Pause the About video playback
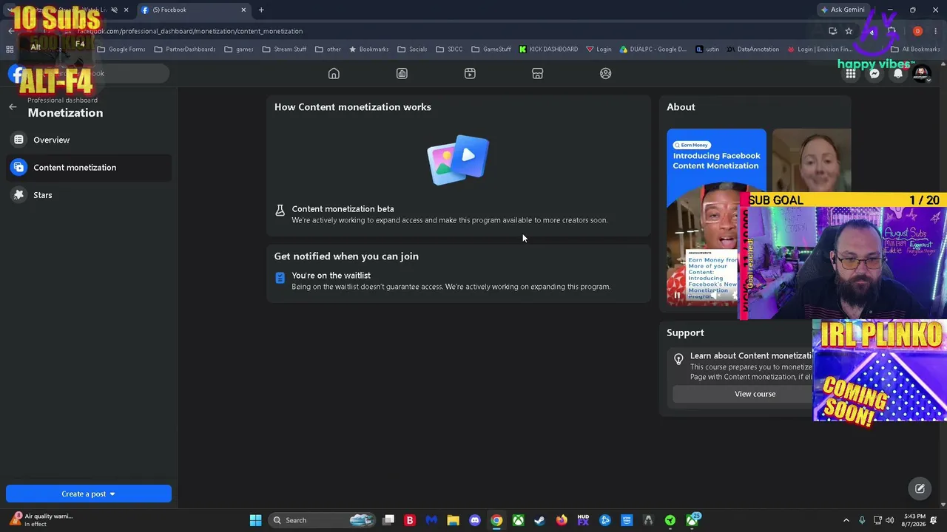The width and height of the screenshot is (947, 532). [x=676, y=296]
